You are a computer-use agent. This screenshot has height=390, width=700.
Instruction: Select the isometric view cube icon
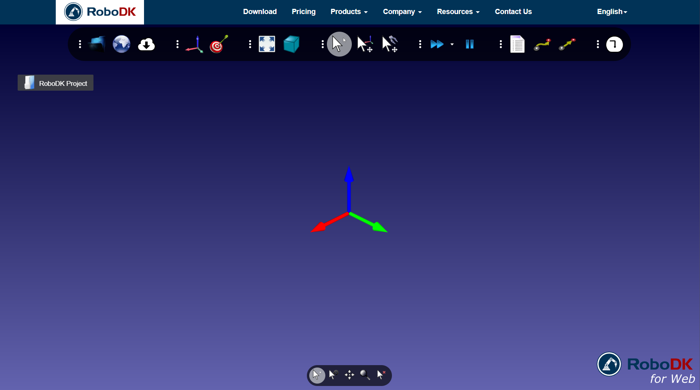point(291,44)
